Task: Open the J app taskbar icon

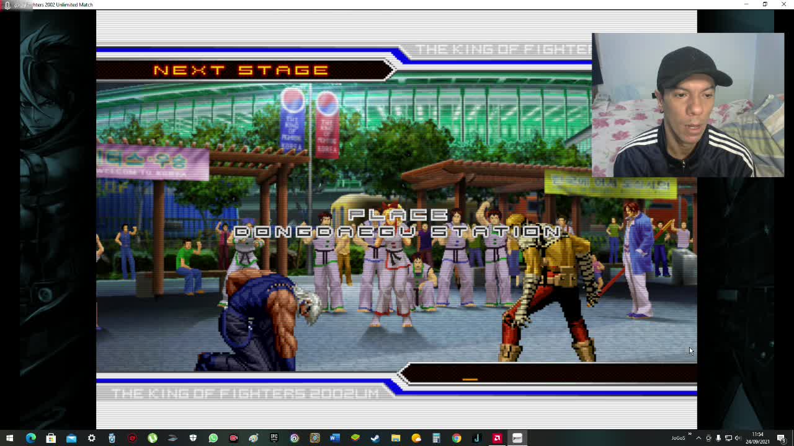Action: (x=476, y=438)
